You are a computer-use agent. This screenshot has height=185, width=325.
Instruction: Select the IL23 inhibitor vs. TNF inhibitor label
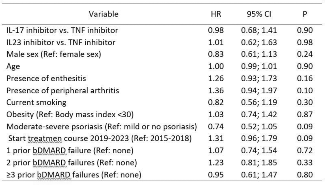[61, 42]
